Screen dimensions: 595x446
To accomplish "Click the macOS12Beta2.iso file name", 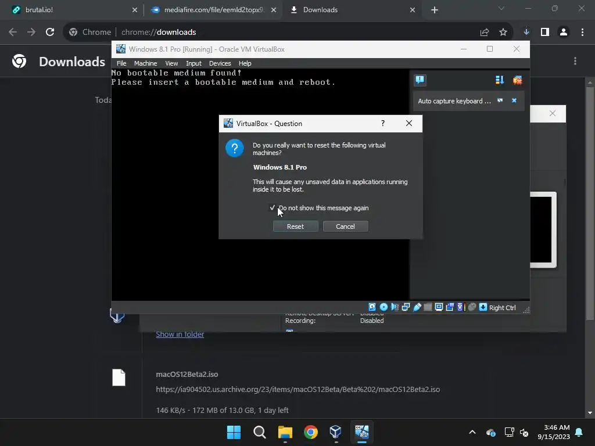I will coord(187,375).
